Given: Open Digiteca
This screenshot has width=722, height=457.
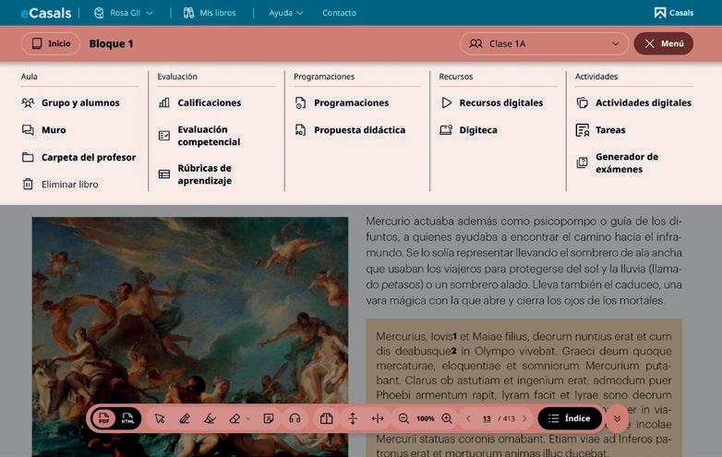Looking at the screenshot, I should click(478, 130).
